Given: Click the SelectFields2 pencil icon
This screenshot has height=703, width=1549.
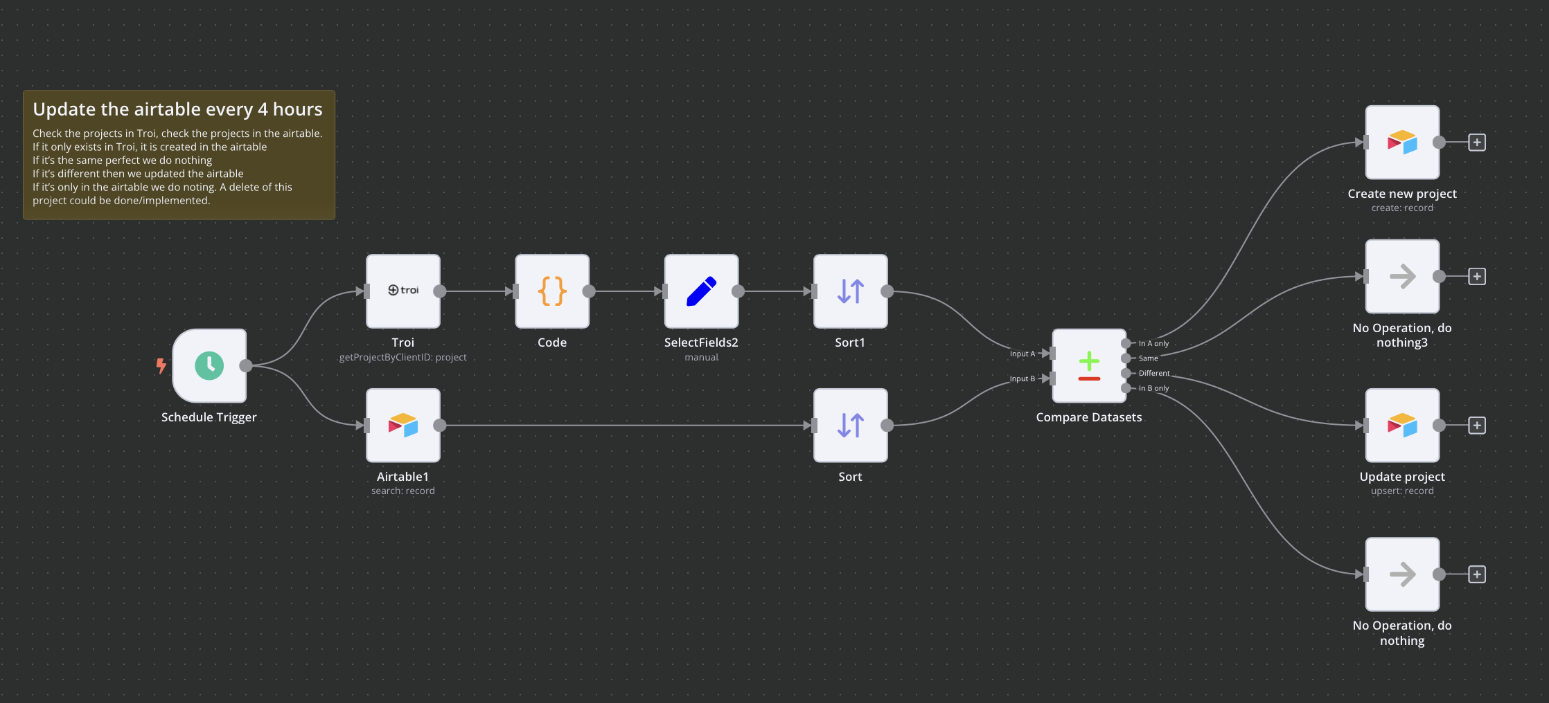Looking at the screenshot, I should pos(701,291).
